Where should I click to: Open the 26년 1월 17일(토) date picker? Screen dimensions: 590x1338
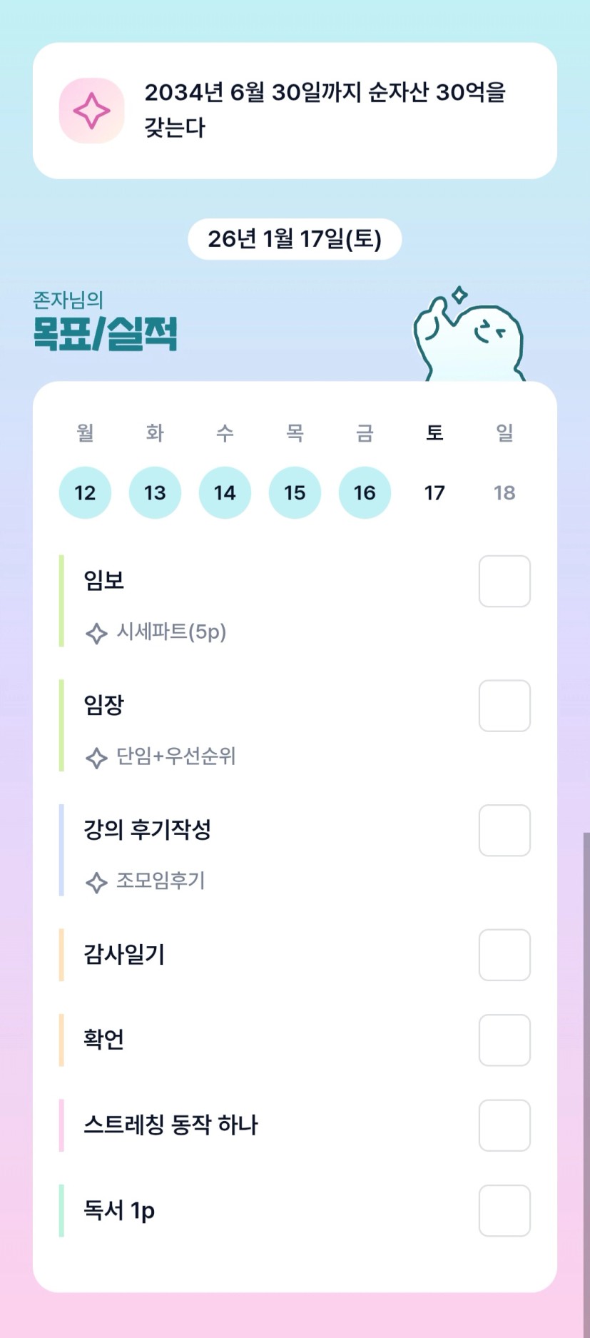click(x=295, y=239)
